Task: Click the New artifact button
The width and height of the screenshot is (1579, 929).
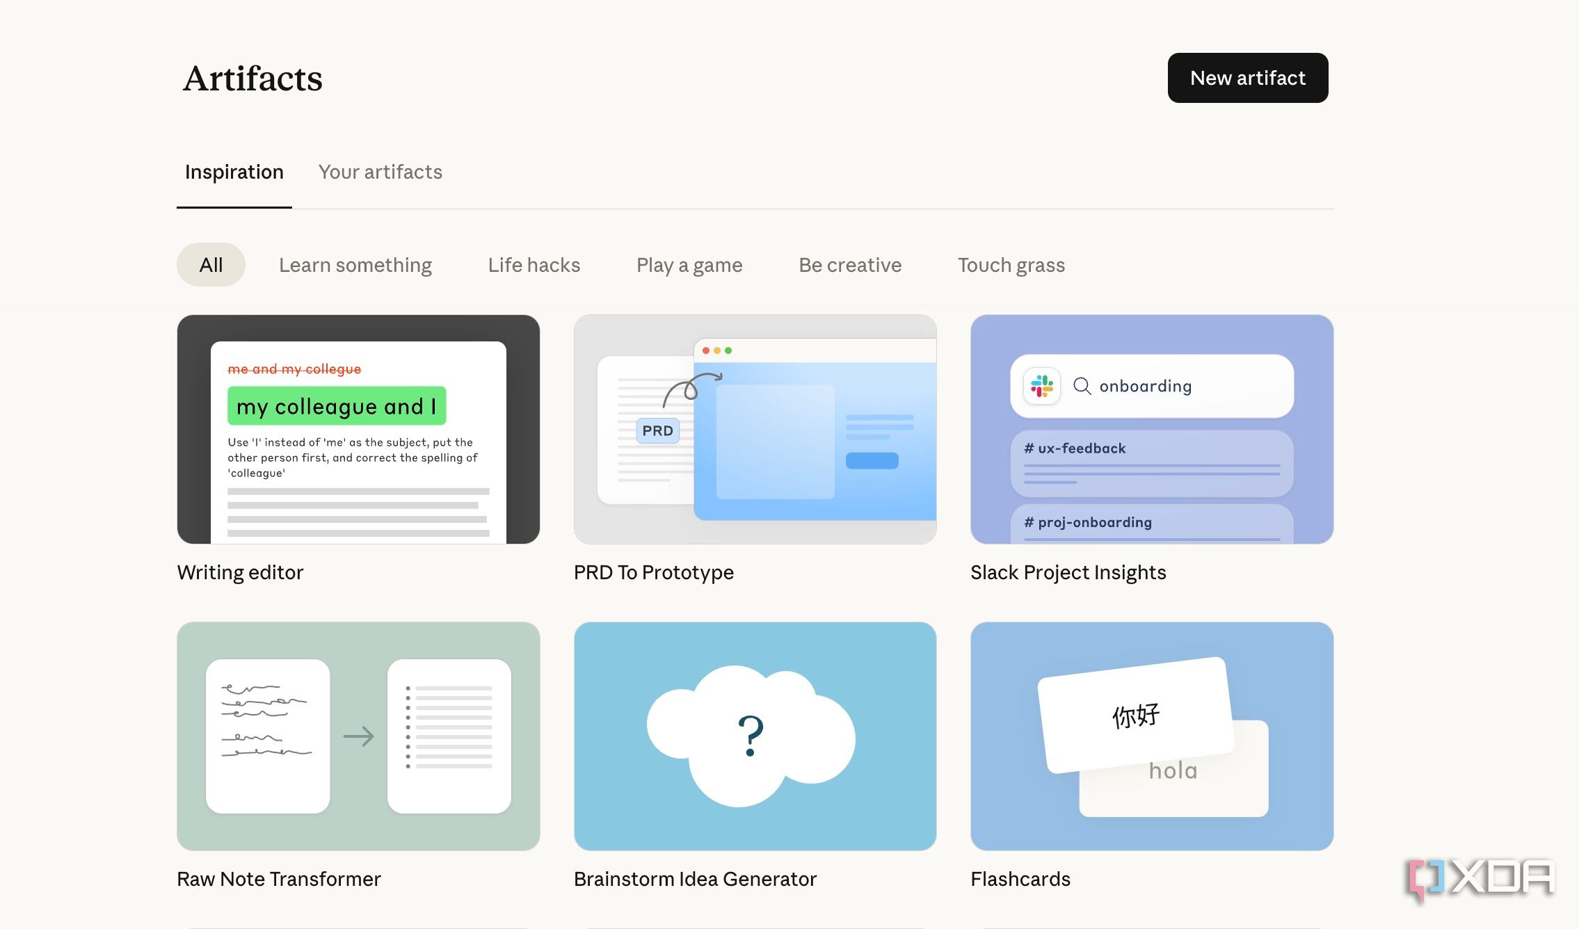Action: point(1248,78)
